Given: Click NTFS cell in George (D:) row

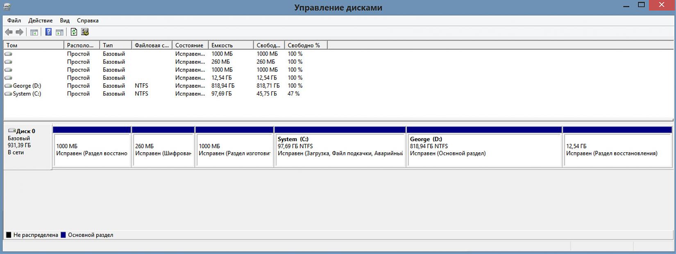Looking at the screenshot, I should point(142,86).
